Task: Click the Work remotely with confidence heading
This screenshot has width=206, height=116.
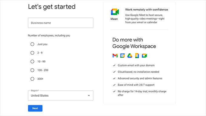Action: click(x=147, y=10)
